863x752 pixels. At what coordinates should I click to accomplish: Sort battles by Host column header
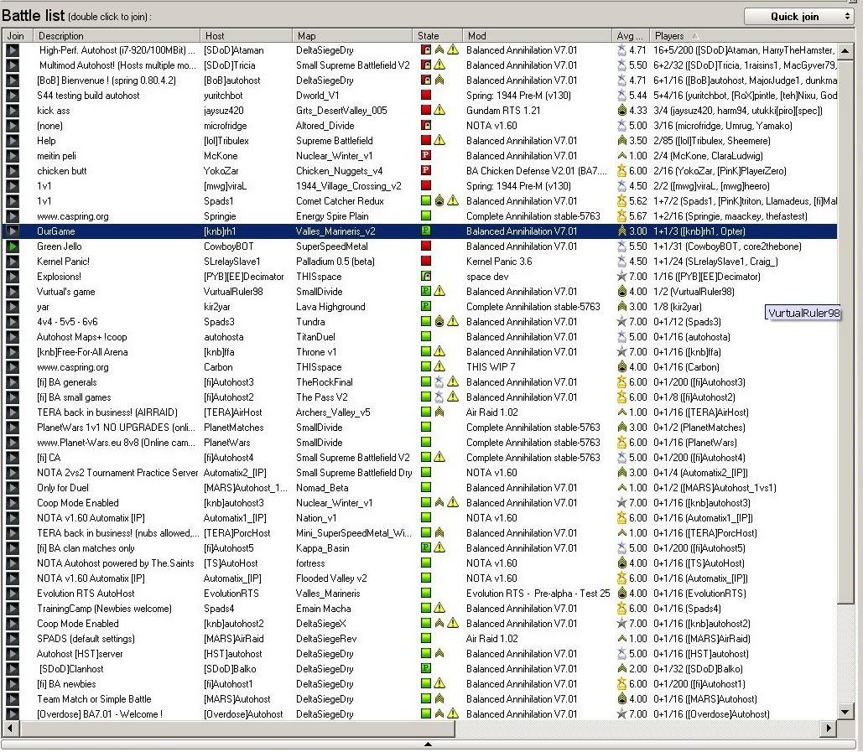tap(246, 36)
